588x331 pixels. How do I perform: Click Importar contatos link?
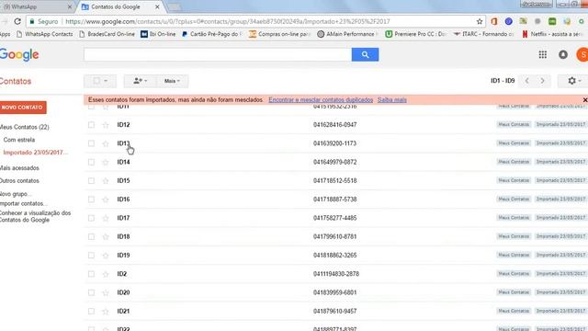pos(23,203)
